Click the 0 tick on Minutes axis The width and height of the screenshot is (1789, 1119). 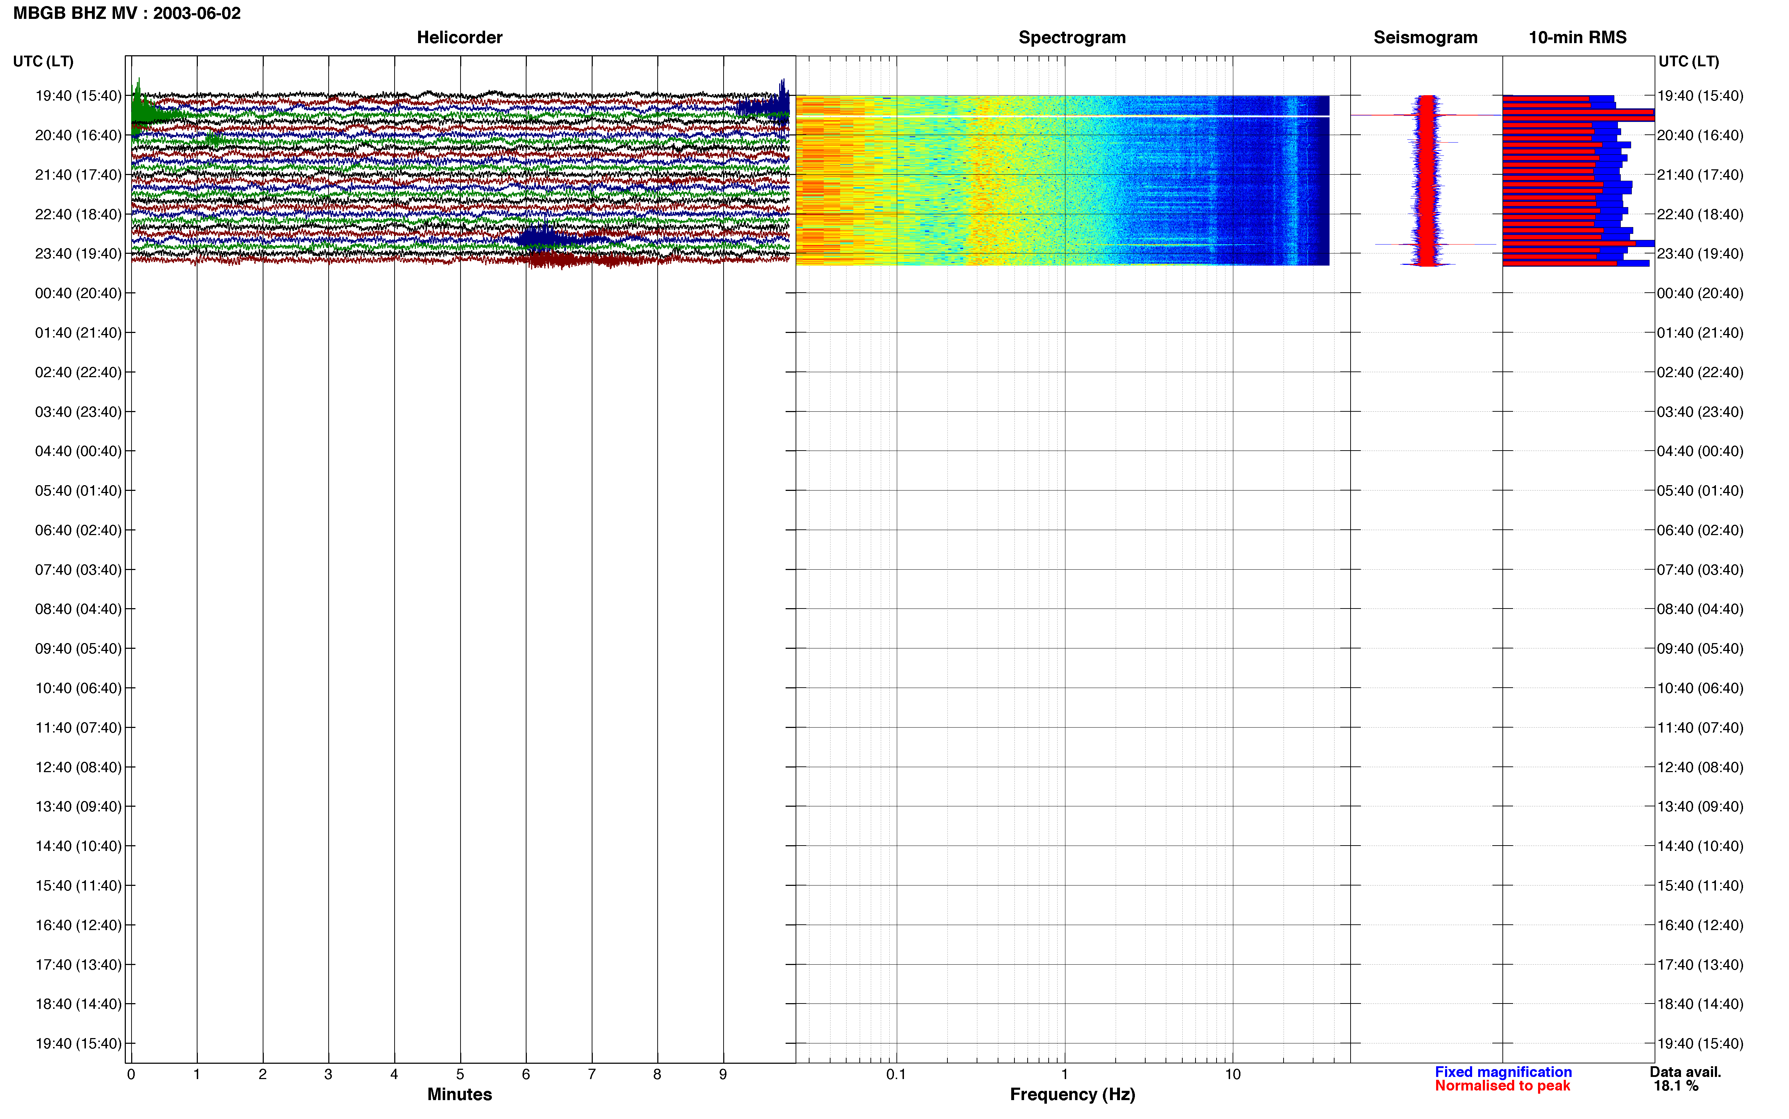pos(131,1074)
